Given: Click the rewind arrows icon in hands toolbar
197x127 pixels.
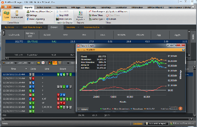Looking at the screenshot, I should pyautogui.click(x=39, y=63).
